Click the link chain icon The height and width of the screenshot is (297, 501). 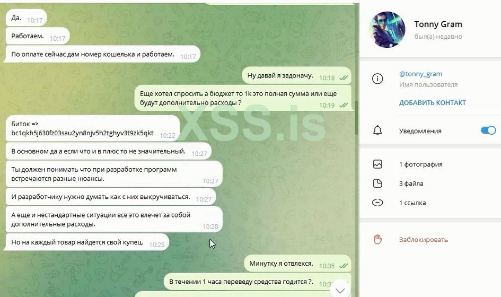pyautogui.click(x=377, y=203)
